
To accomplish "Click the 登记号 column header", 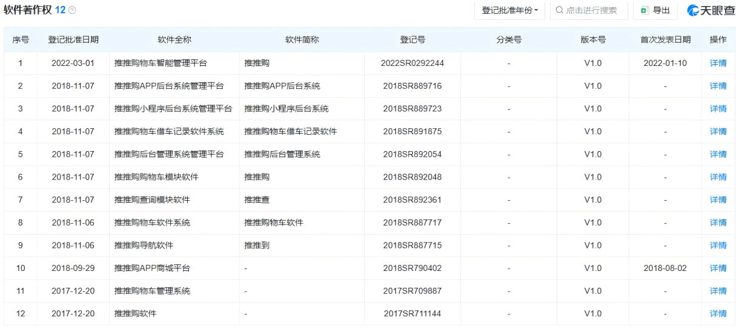I will [412, 40].
